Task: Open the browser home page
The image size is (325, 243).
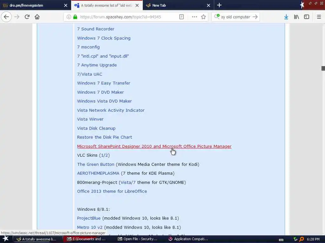Action: click(37, 17)
